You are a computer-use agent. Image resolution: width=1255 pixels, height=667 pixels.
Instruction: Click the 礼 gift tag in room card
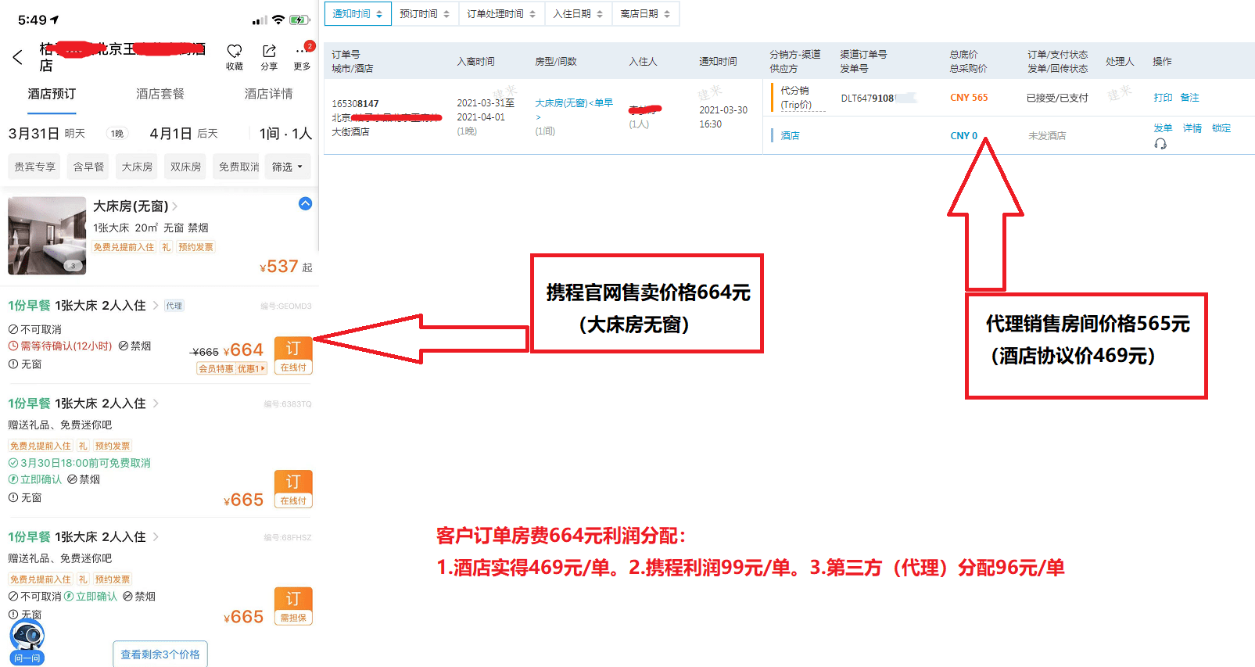pyautogui.click(x=166, y=247)
